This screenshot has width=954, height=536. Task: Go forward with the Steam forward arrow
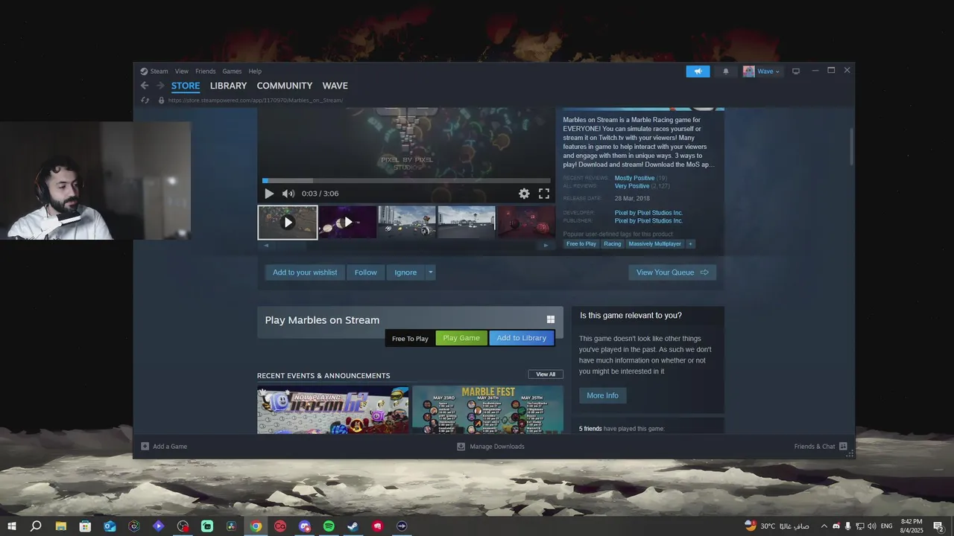159,86
